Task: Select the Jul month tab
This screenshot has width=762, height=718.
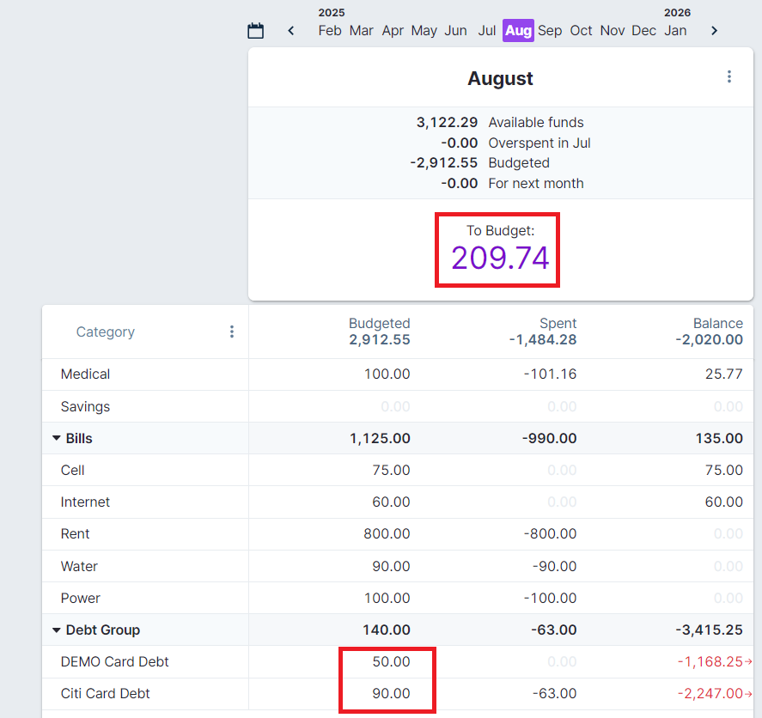Action: click(487, 30)
